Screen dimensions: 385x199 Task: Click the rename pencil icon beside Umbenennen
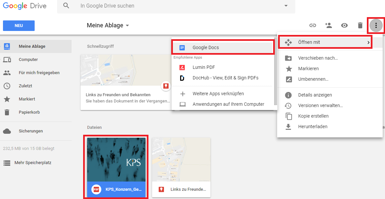point(289,79)
